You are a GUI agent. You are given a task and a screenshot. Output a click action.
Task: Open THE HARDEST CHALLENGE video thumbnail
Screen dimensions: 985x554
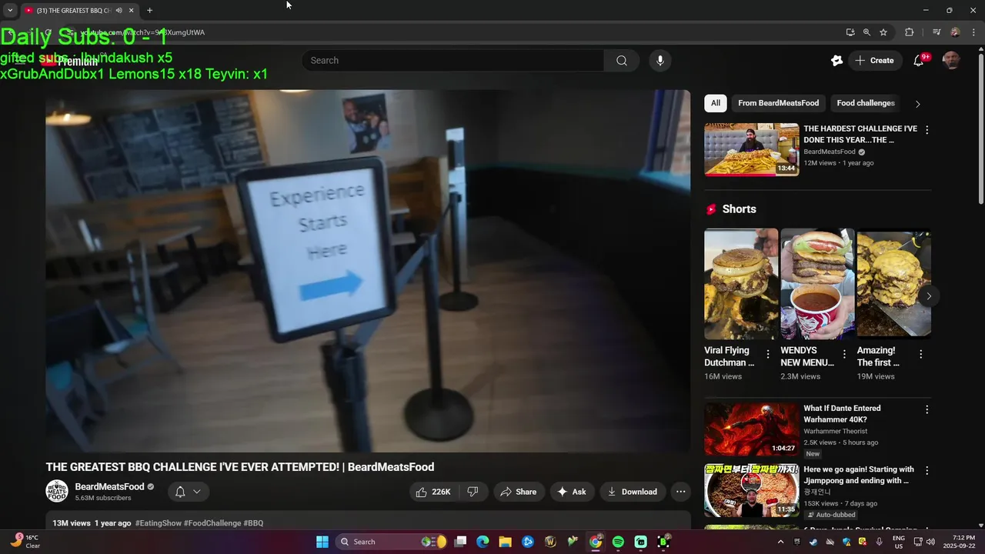(x=752, y=150)
